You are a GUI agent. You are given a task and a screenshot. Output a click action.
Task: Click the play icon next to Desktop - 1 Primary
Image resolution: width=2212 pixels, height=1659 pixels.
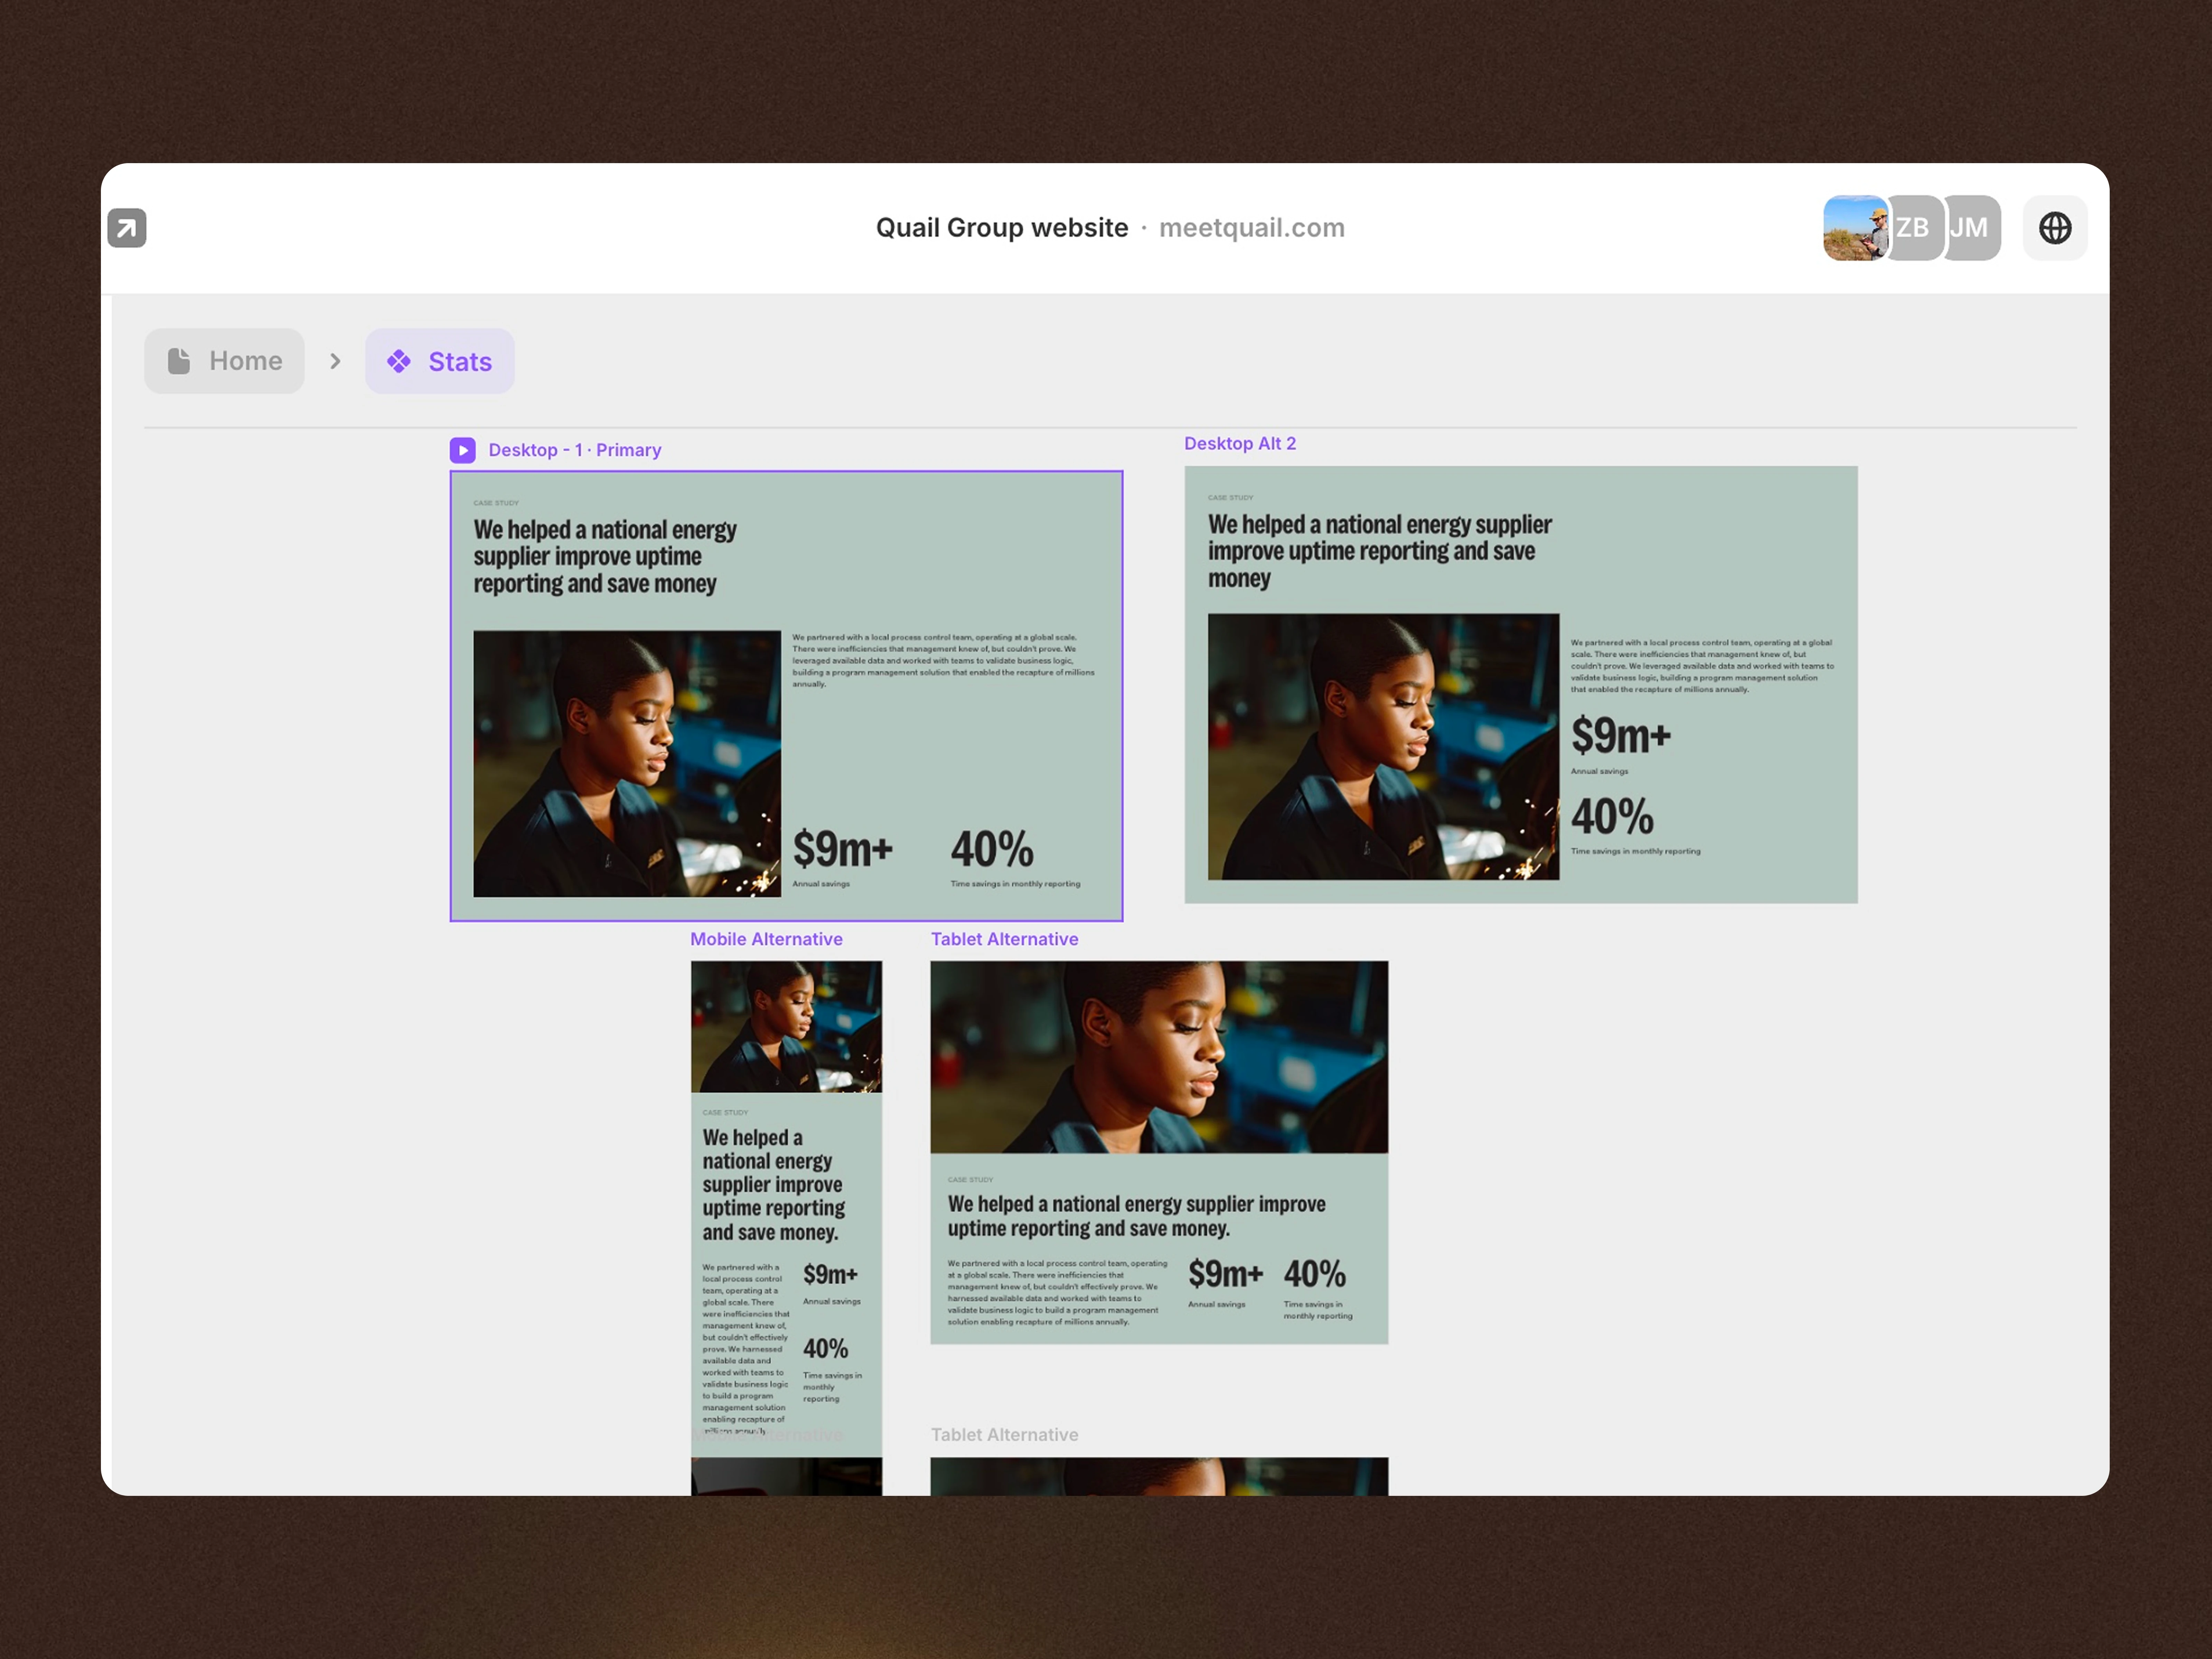pos(463,450)
